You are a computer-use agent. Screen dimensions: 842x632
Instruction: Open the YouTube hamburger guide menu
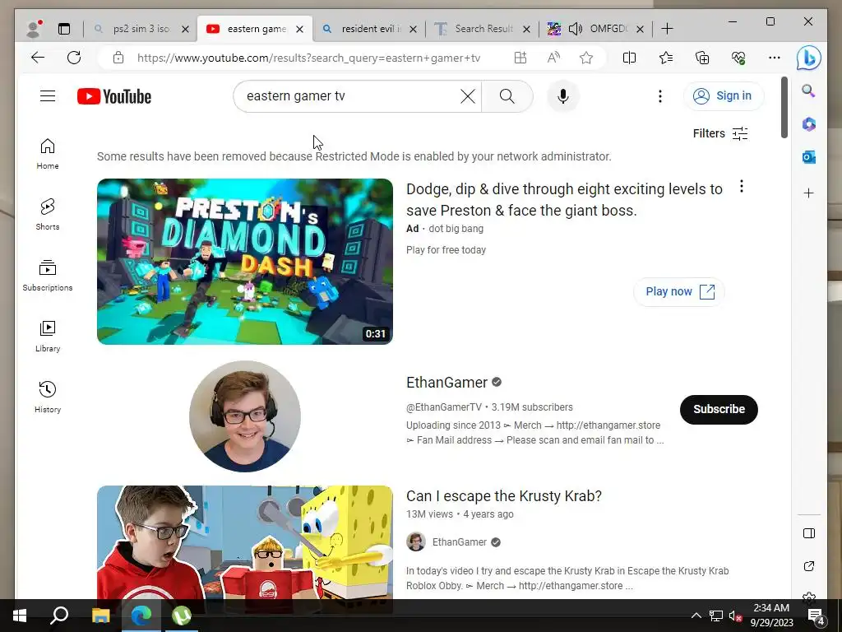[48, 96]
